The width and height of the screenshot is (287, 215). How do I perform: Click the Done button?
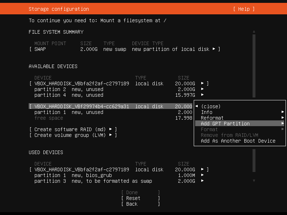click(141, 192)
